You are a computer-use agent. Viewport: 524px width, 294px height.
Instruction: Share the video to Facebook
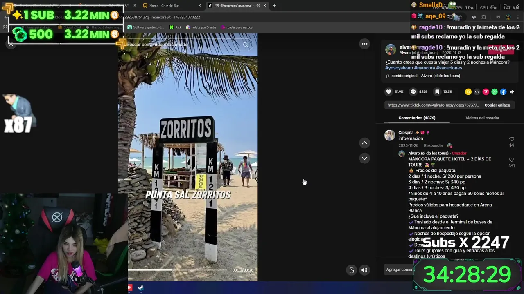point(503,92)
